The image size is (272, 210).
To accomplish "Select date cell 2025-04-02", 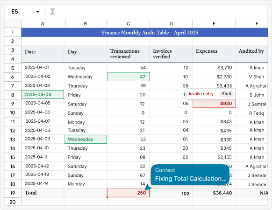I will [43, 77].
